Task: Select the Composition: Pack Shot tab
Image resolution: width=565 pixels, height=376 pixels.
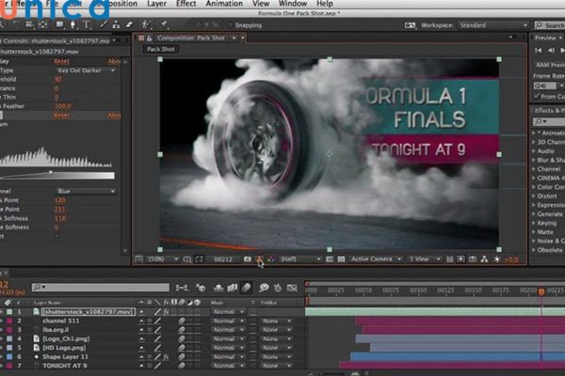Action: [191, 39]
